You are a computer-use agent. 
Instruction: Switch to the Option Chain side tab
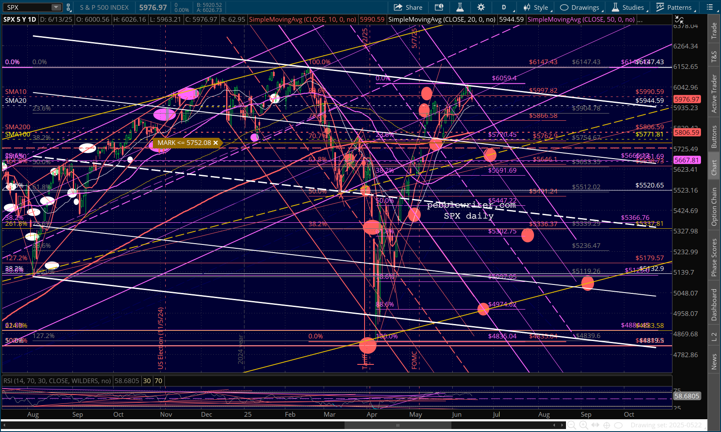pos(714,207)
